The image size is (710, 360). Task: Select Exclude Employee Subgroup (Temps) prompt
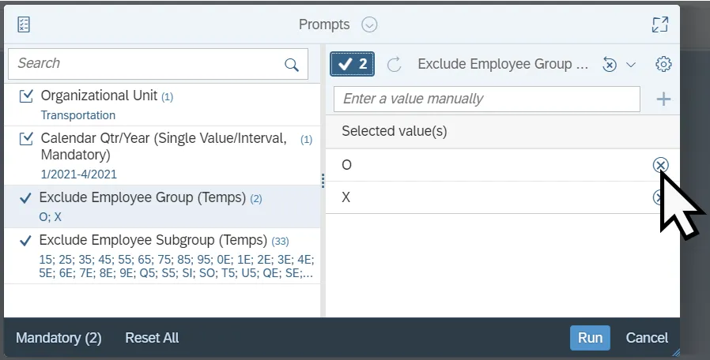click(153, 240)
